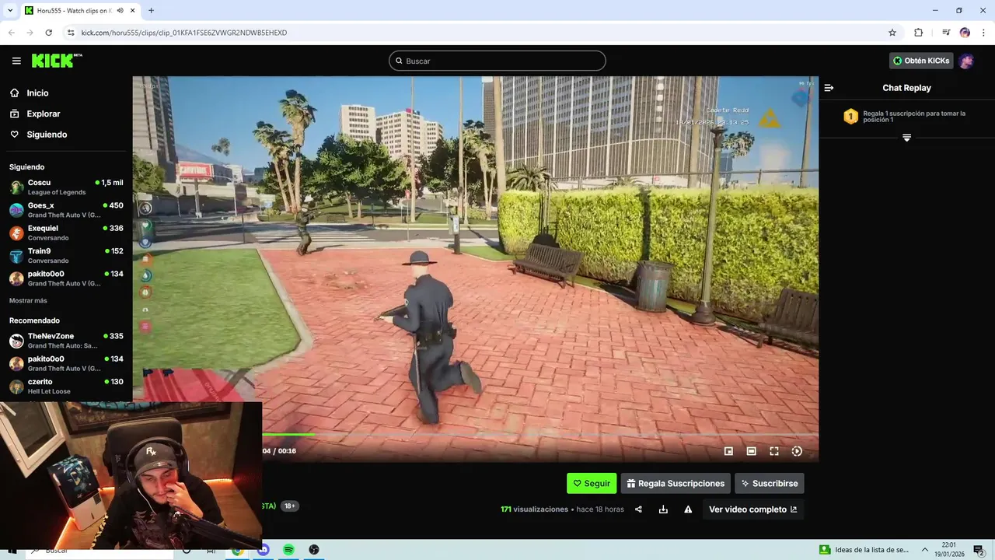Open Chrome extensions menu
995x560 pixels.
click(x=918, y=33)
